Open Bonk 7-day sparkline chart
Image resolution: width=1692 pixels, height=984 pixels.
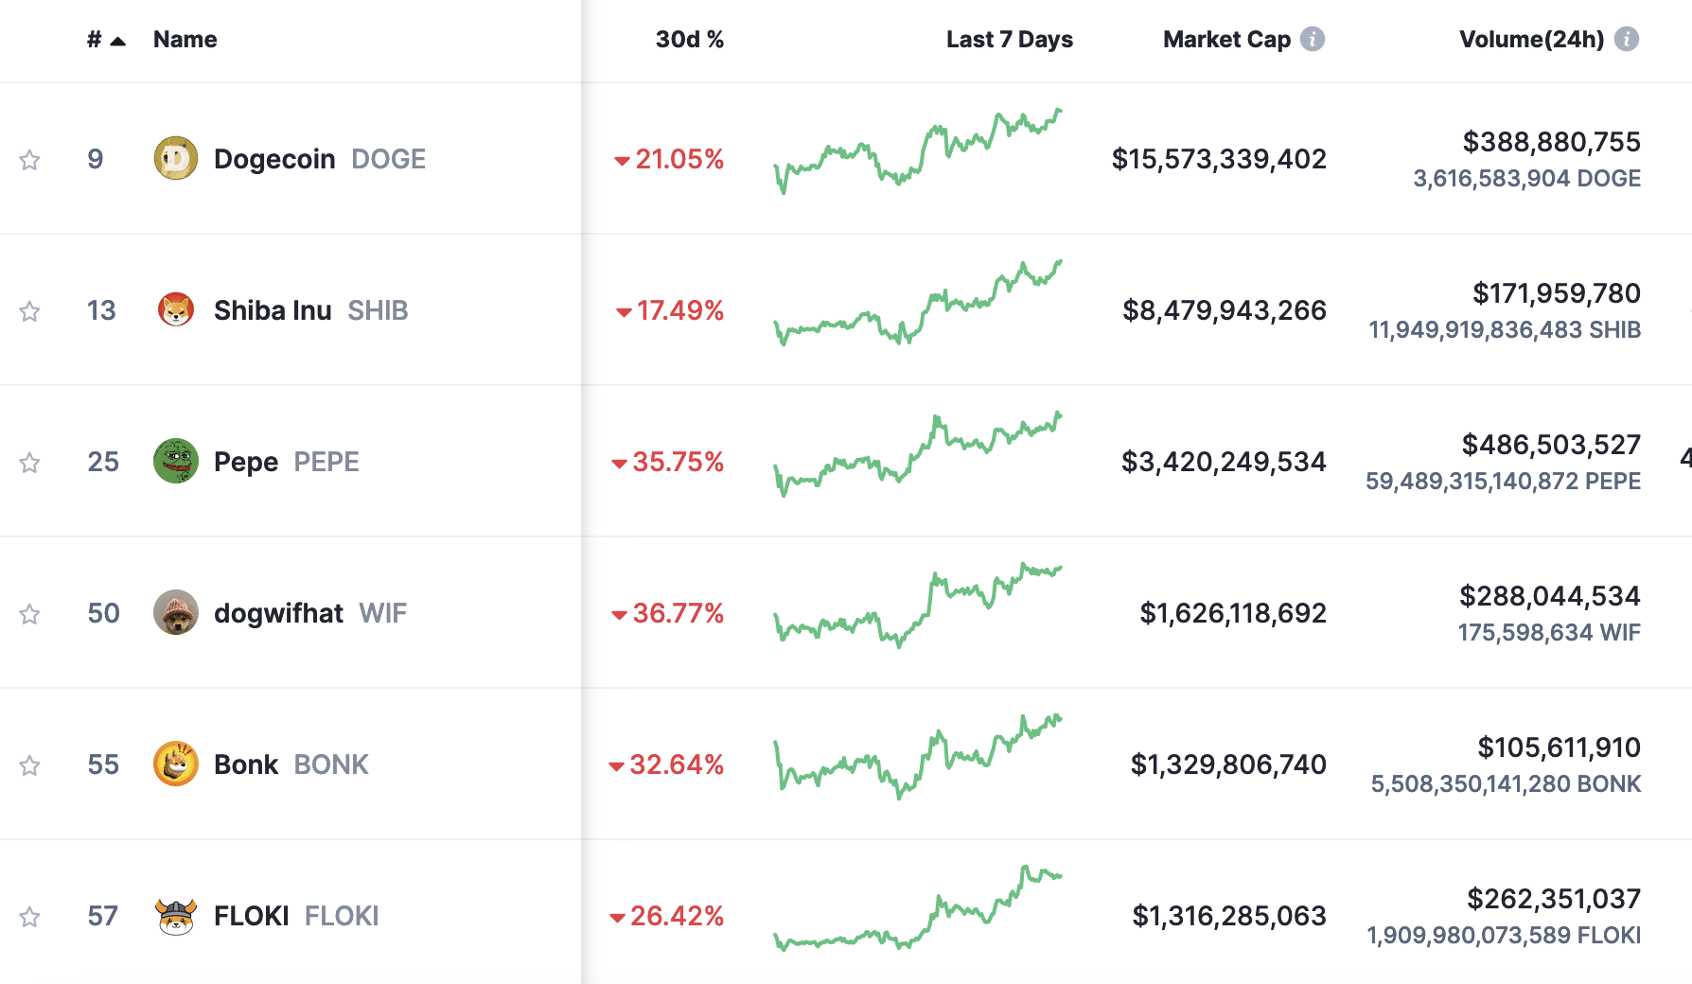918,757
